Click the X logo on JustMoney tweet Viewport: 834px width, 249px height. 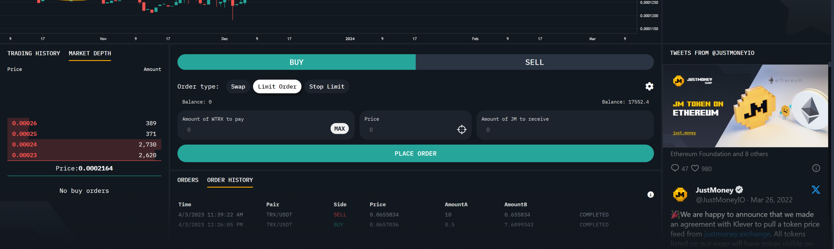[x=815, y=190]
